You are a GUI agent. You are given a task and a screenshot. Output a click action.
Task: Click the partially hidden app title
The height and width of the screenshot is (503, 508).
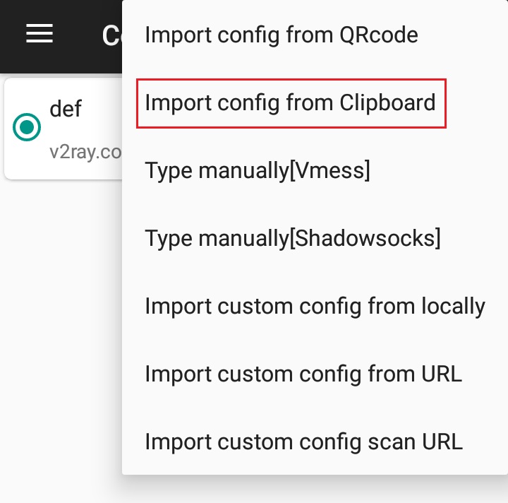pyautogui.click(x=111, y=35)
